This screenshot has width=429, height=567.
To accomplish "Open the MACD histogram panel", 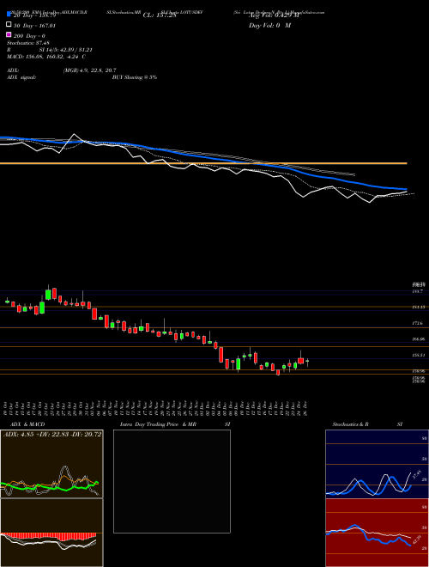I will point(51,533).
